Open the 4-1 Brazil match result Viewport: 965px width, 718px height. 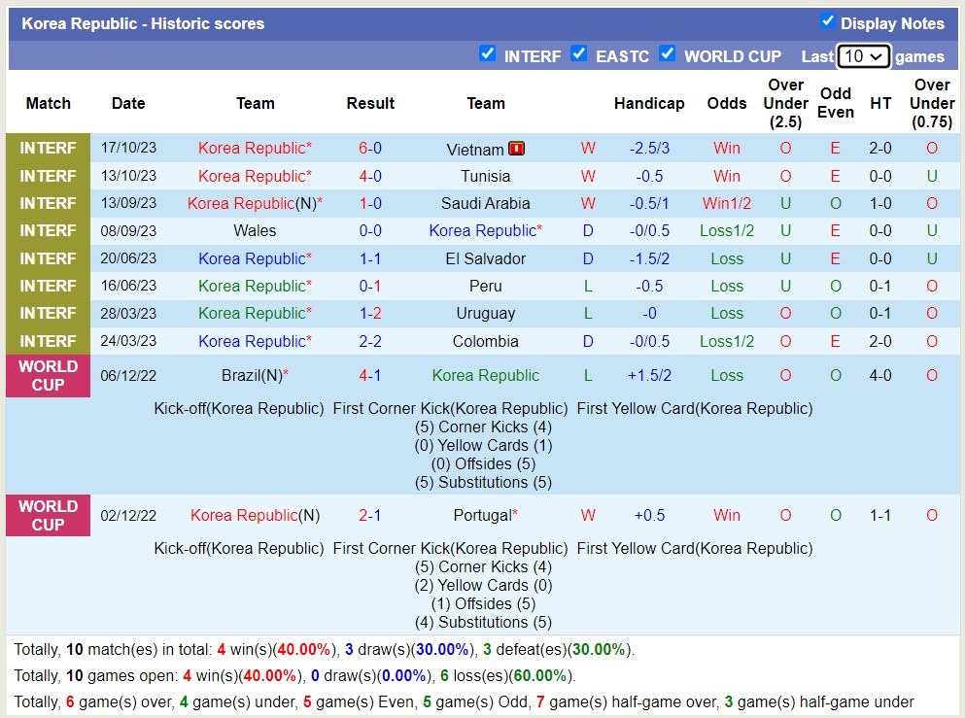point(370,375)
